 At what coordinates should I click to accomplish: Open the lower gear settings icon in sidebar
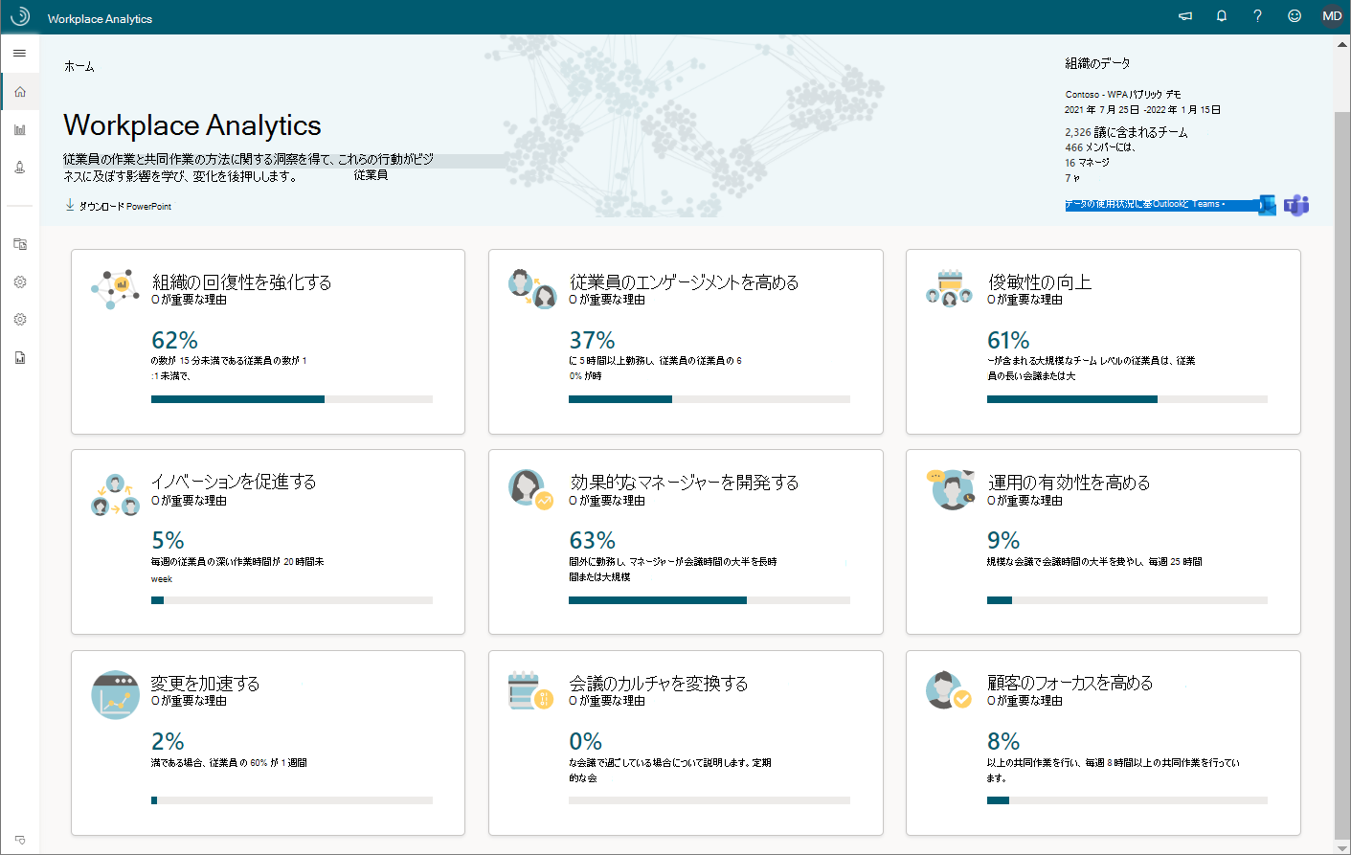tap(20, 320)
